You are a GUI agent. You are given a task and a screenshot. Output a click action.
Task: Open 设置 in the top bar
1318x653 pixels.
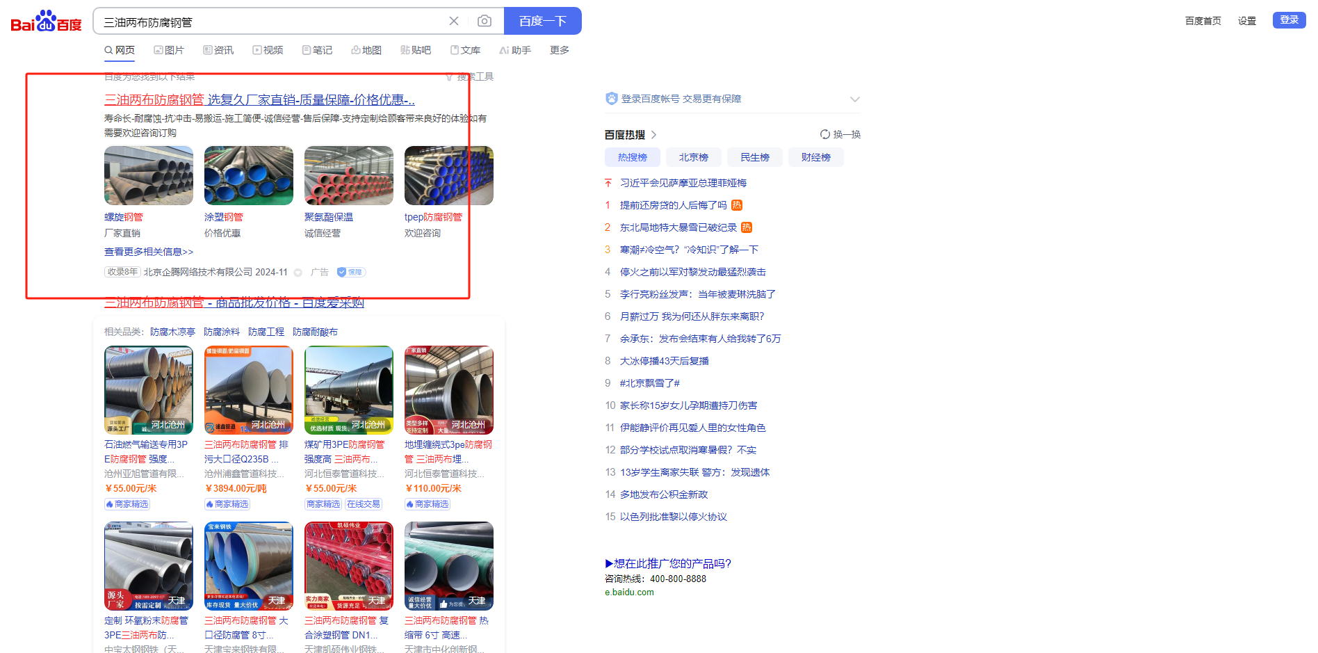tap(1247, 21)
